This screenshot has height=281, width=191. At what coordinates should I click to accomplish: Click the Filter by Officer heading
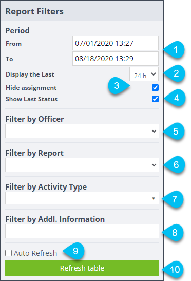coord(34,119)
